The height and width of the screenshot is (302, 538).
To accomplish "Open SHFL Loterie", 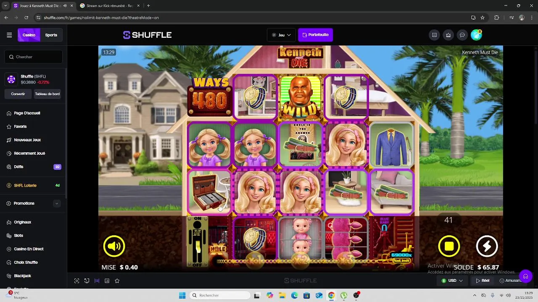I will point(34,185).
